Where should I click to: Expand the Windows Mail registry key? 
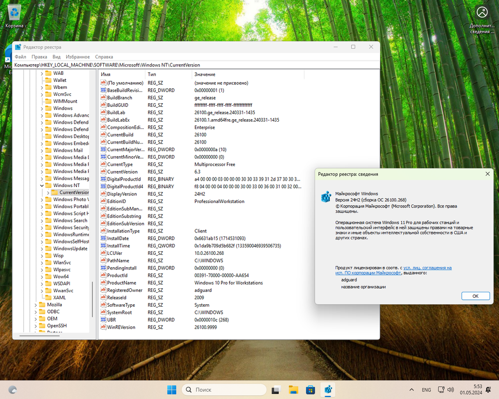coord(42,151)
